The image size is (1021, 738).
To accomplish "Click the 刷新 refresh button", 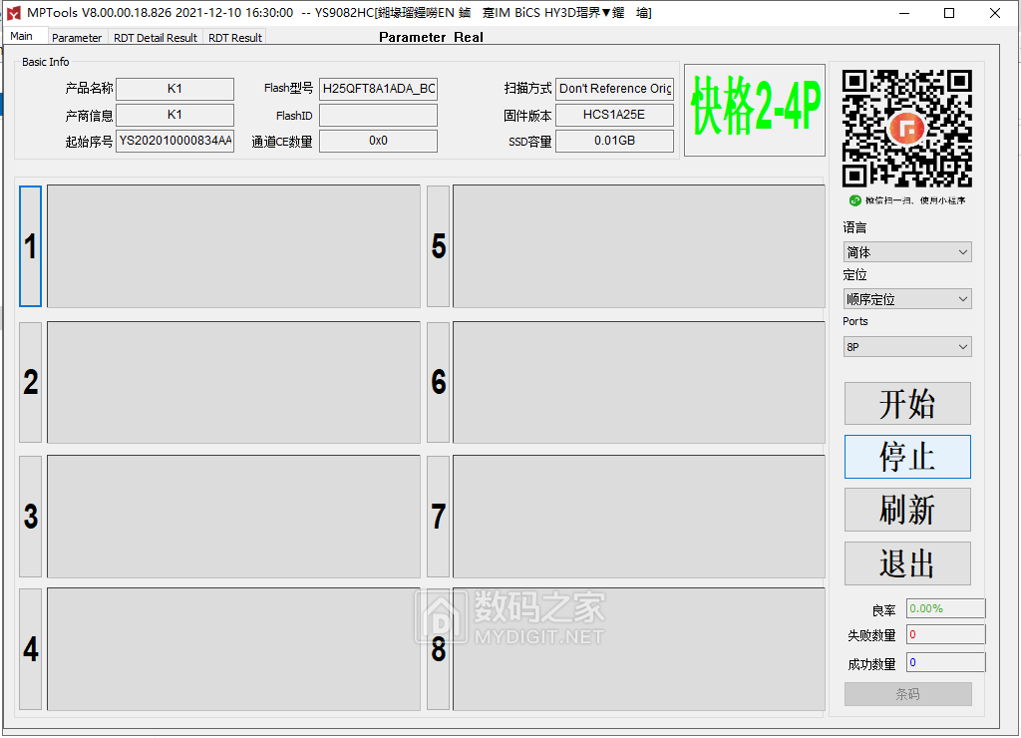I will pos(906,510).
